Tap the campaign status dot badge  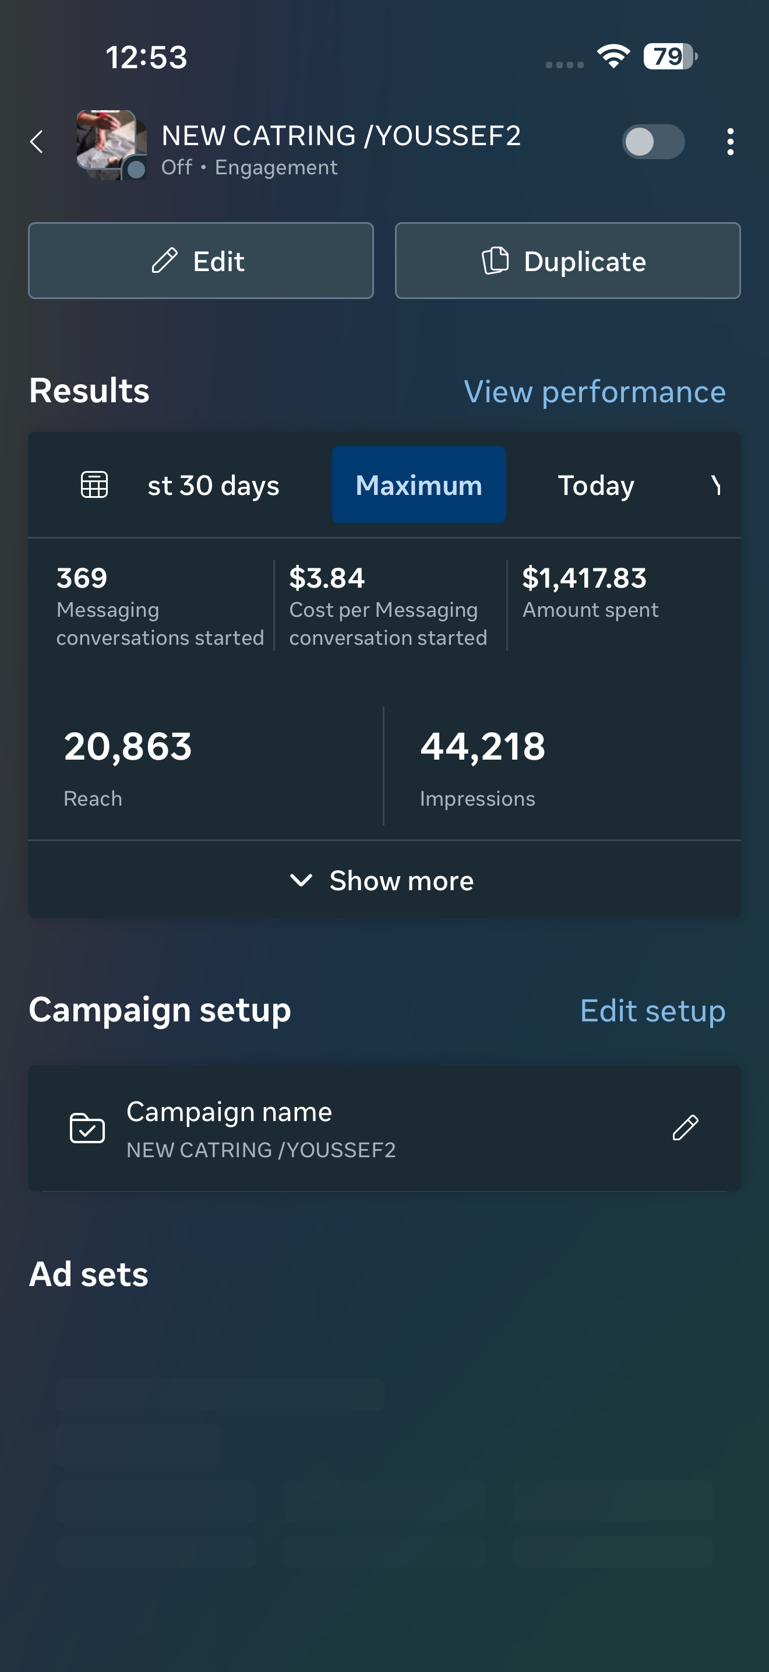pyautogui.click(x=136, y=170)
